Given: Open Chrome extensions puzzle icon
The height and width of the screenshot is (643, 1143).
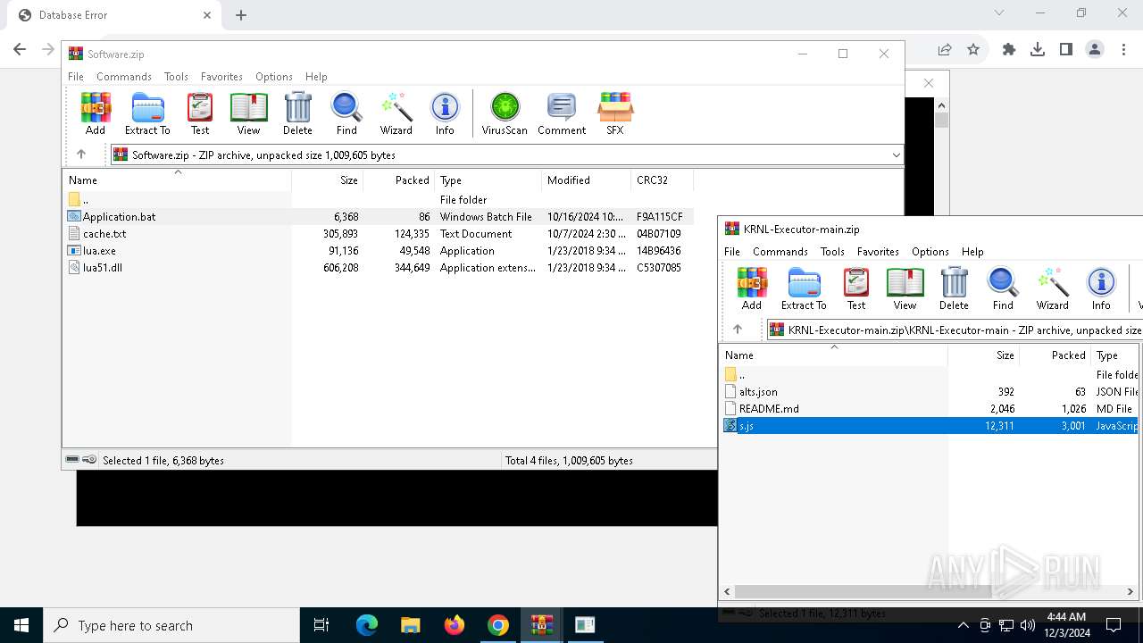Looking at the screenshot, I should coord(1009,50).
